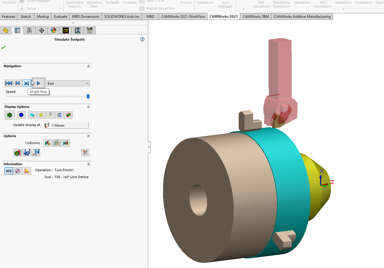Open simulation settings wrench icon

point(85,153)
